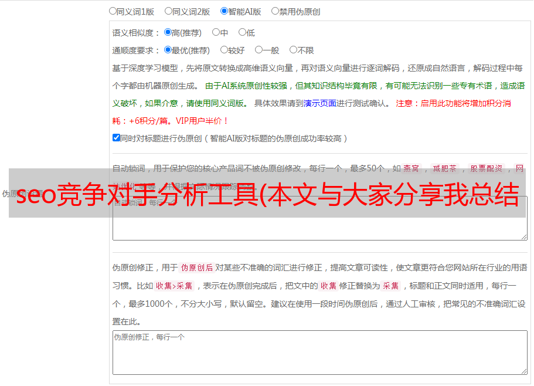Toggle 同时对标题进行伪原创 checkbox

click(116, 138)
